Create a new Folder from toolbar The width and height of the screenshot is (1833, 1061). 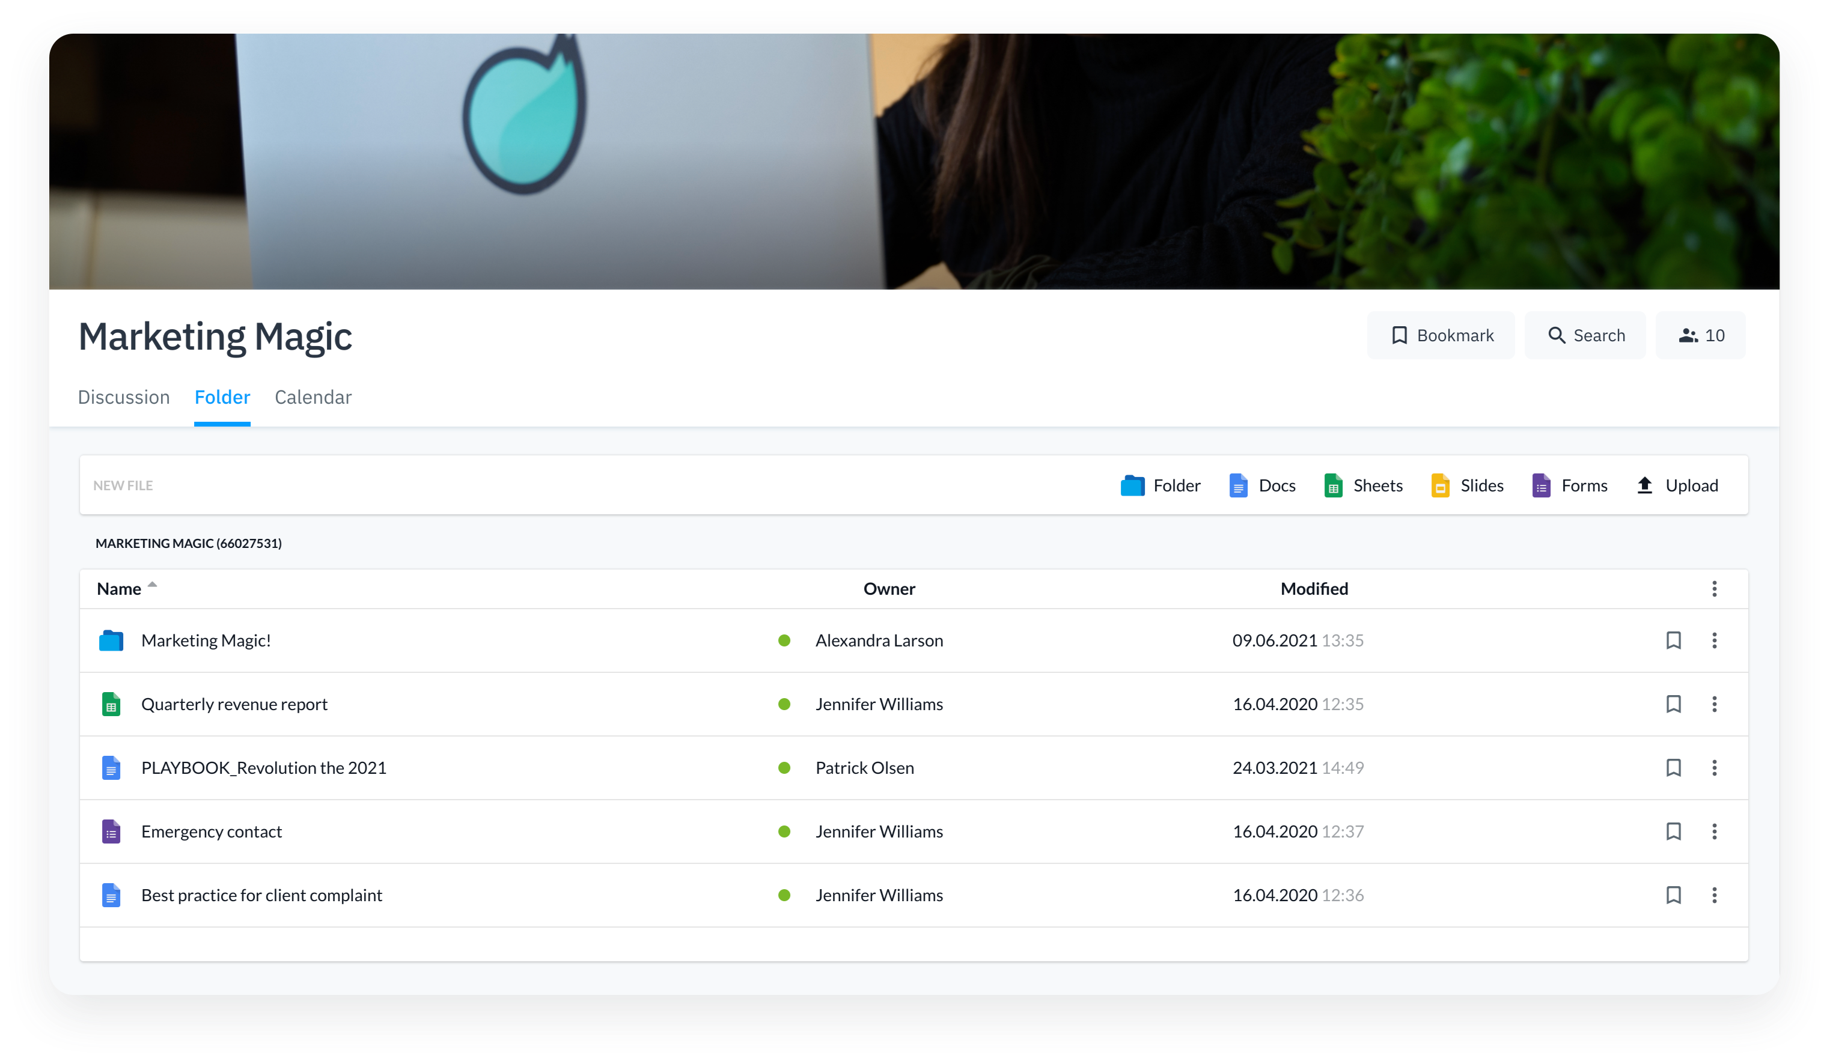point(1160,485)
